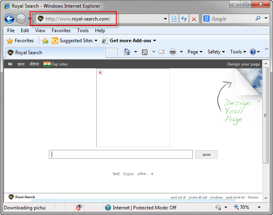Click the Royal Search footer logo

point(22,197)
